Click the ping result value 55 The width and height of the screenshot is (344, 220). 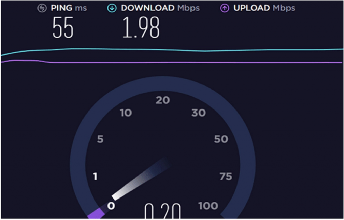(63, 28)
